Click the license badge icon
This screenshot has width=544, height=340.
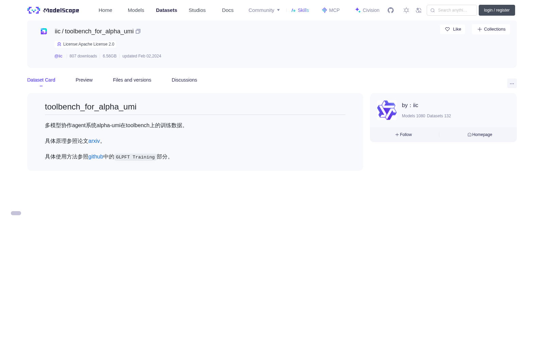pos(59,44)
